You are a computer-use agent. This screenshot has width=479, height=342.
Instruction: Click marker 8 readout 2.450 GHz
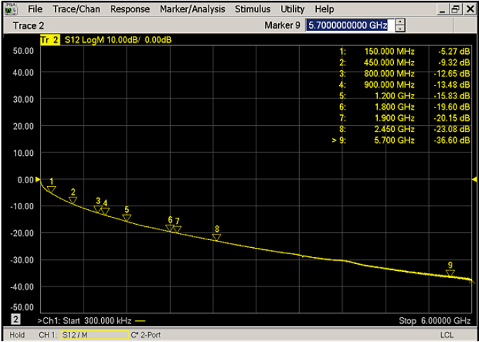click(x=396, y=129)
